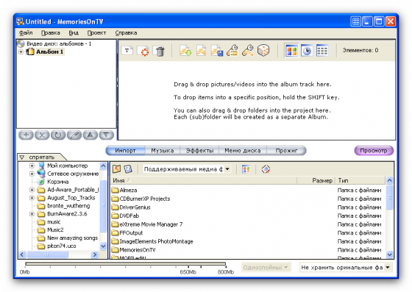412x292 pixels.
Task: Click the plus button under album list
Action: [x=26, y=135]
